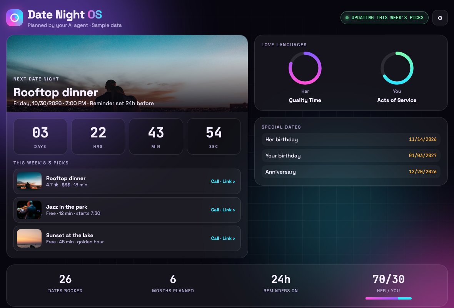Click the Her / You 70/30 split bar
Screen dimensions: 454x308
(x=388, y=298)
